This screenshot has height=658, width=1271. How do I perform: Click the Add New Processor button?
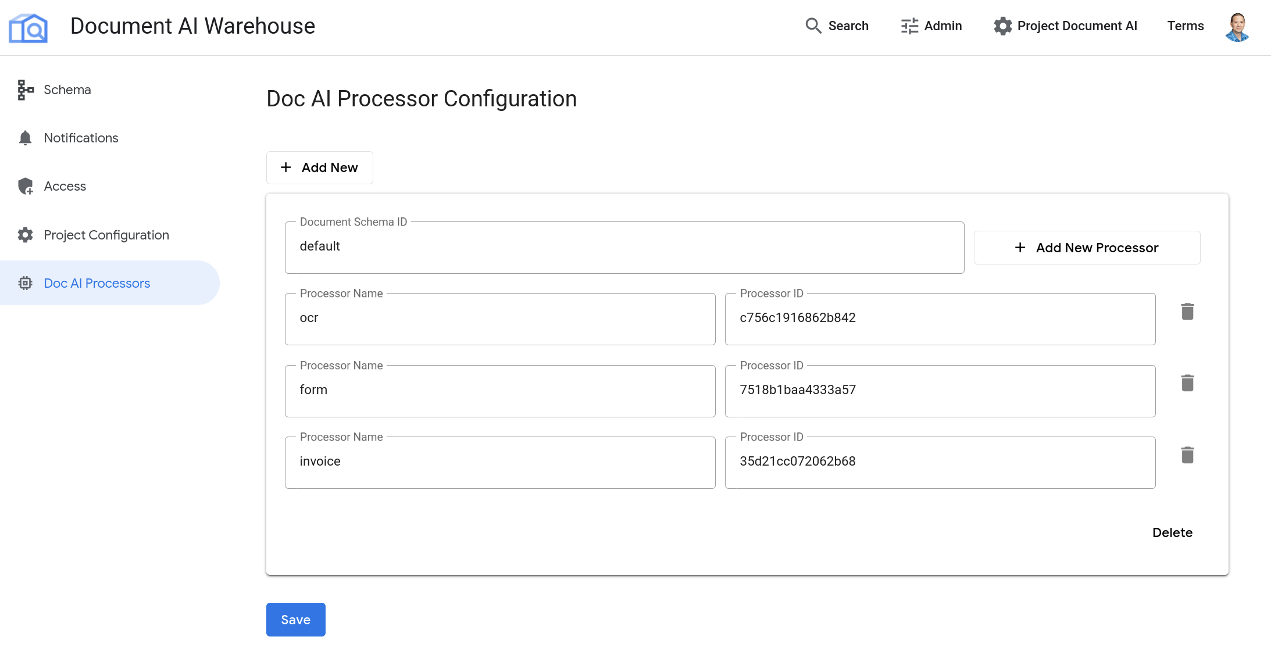pyautogui.click(x=1086, y=248)
